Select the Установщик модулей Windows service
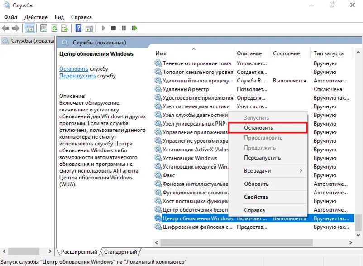This screenshot has height=266, width=363. 191,167
